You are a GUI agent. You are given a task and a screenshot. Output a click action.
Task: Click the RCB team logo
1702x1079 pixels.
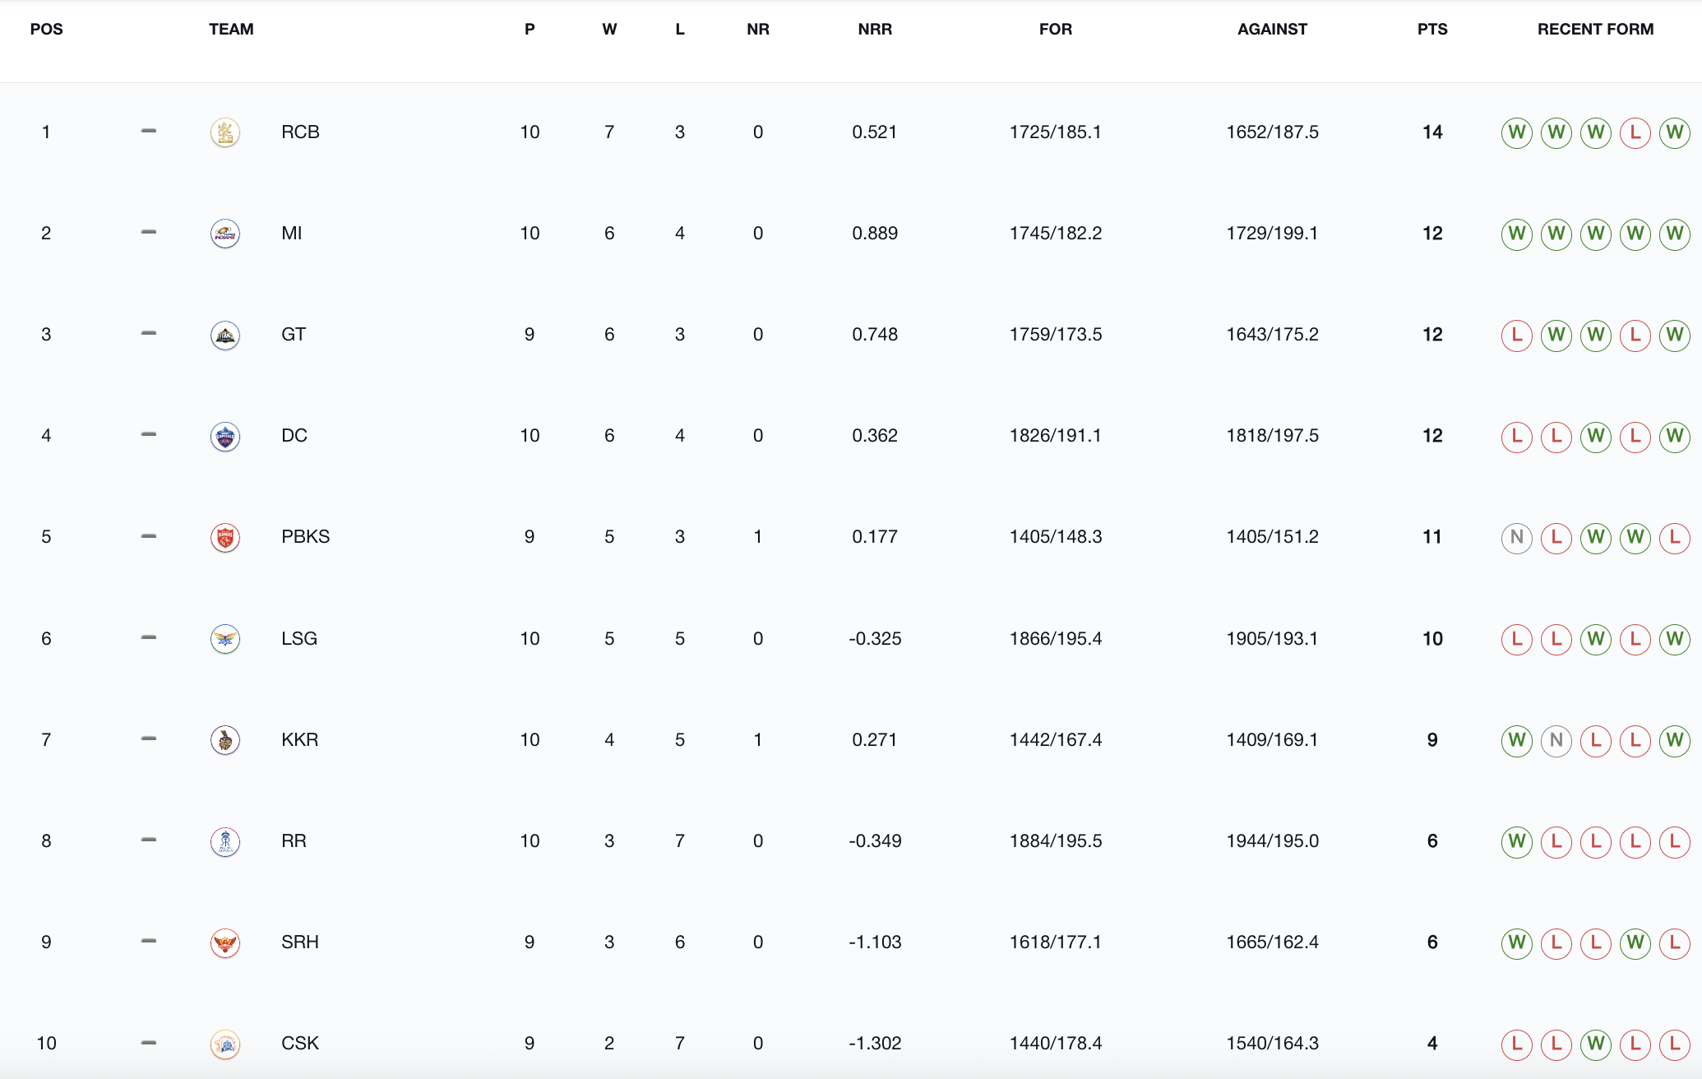point(224,132)
